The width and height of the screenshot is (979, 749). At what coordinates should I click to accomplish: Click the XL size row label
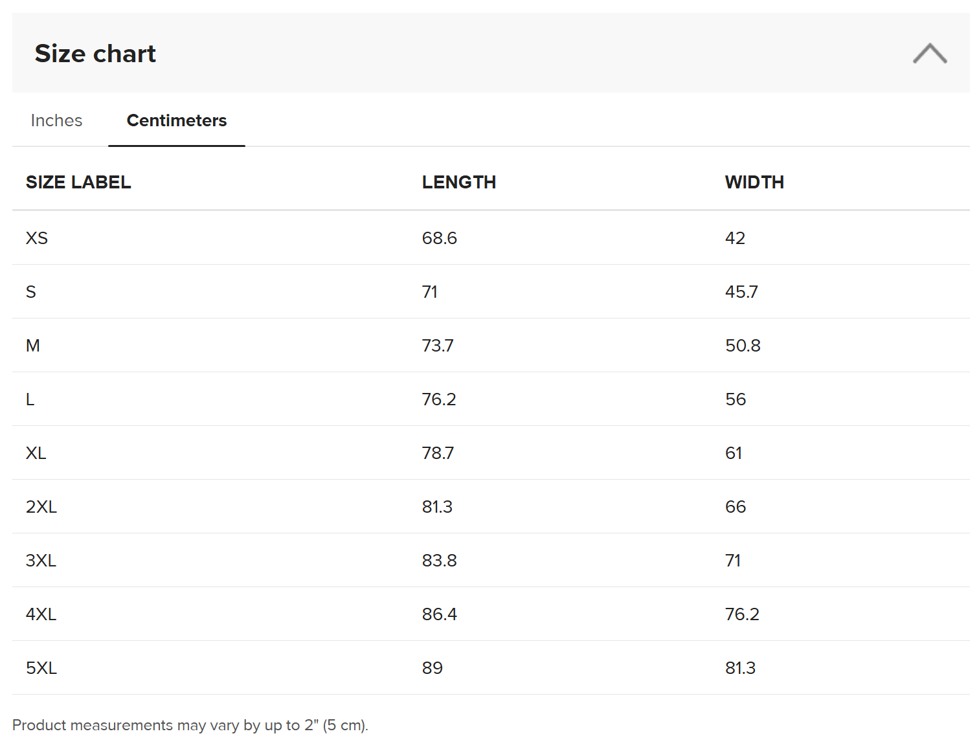pos(36,453)
